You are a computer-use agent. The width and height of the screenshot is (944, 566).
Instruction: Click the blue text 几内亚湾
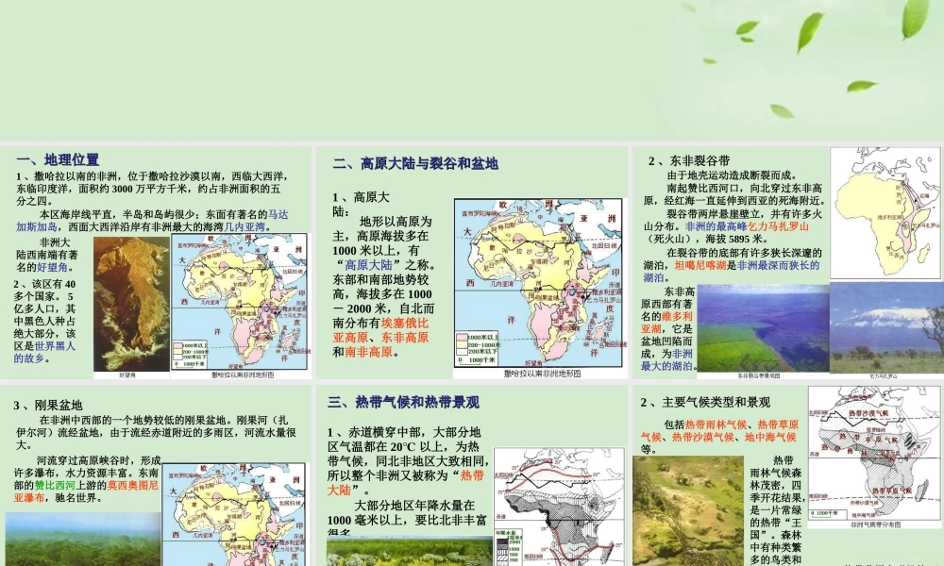coord(244,227)
